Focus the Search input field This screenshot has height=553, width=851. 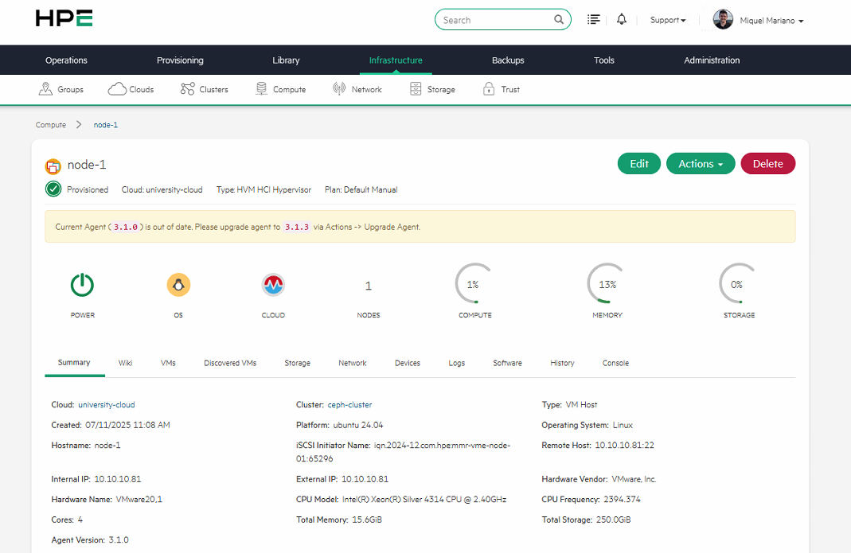pos(494,20)
